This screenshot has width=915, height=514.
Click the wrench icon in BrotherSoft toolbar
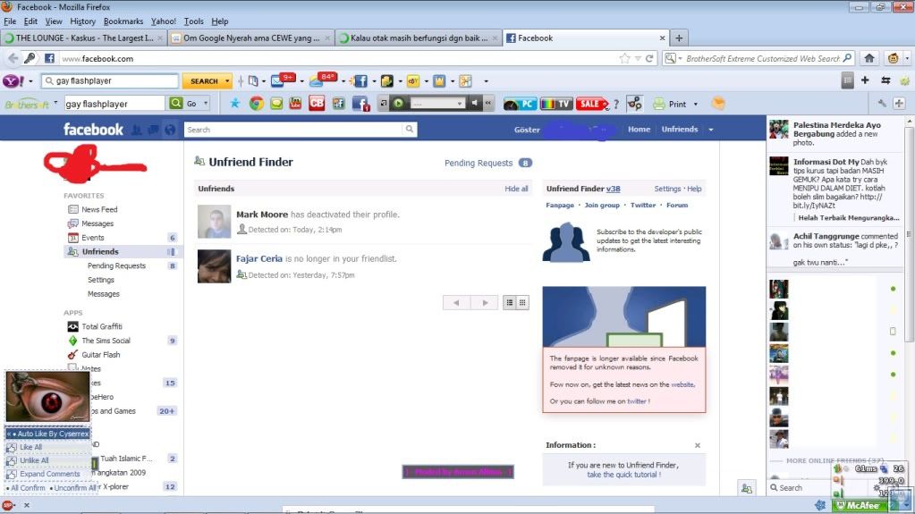tap(882, 104)
